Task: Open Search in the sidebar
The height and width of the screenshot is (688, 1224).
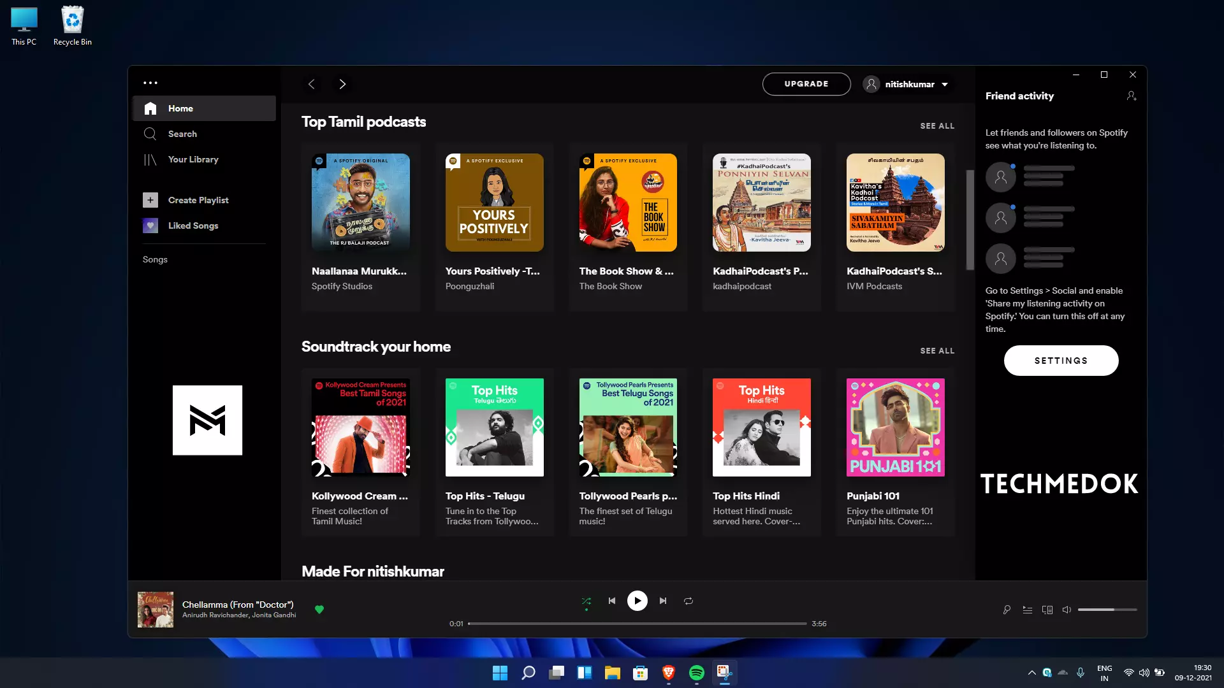Action: (204, 134)
